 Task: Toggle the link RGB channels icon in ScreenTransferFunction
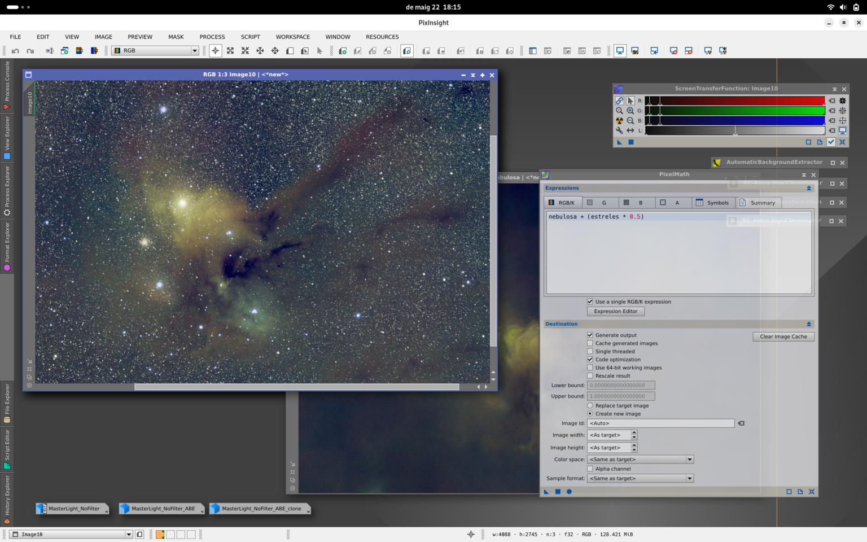[x=619, y=100]
